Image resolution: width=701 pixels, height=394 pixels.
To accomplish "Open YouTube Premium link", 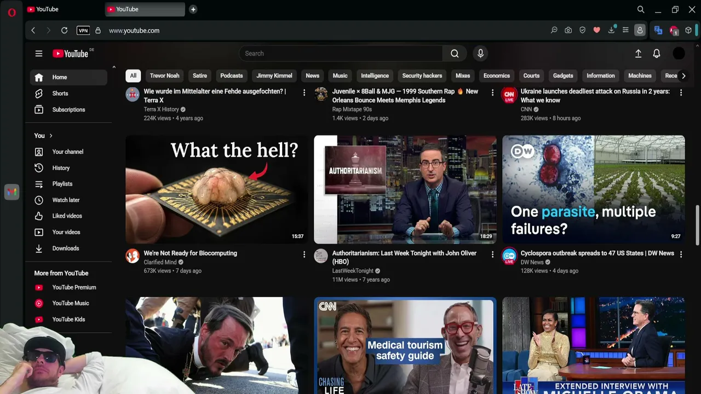I will coord(68,287).
